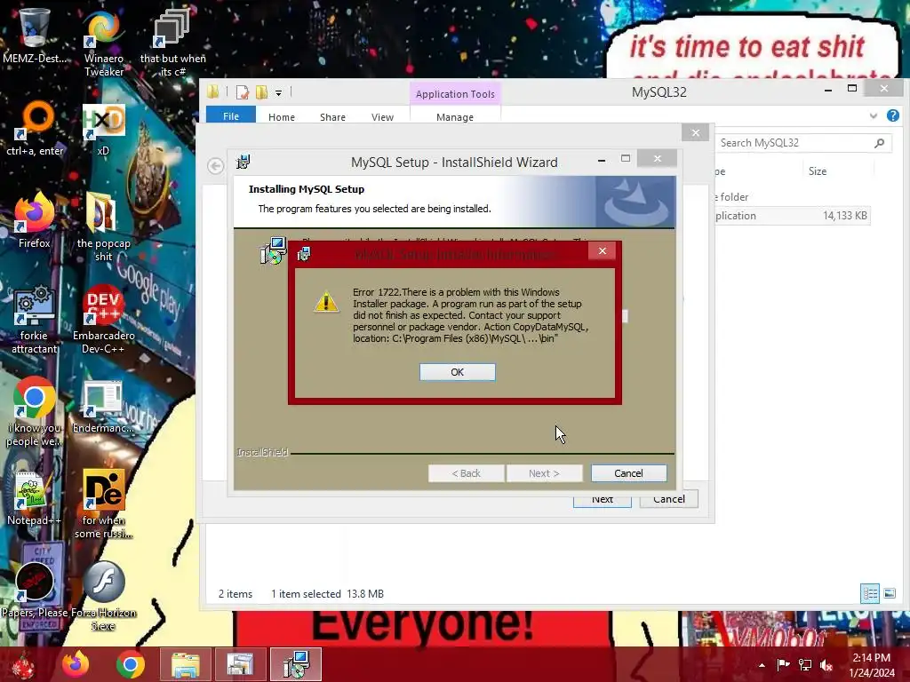The width and height of the screenshot is (910, 682).
Task: Click the muted volume tray icon
Action: (826, 664)
